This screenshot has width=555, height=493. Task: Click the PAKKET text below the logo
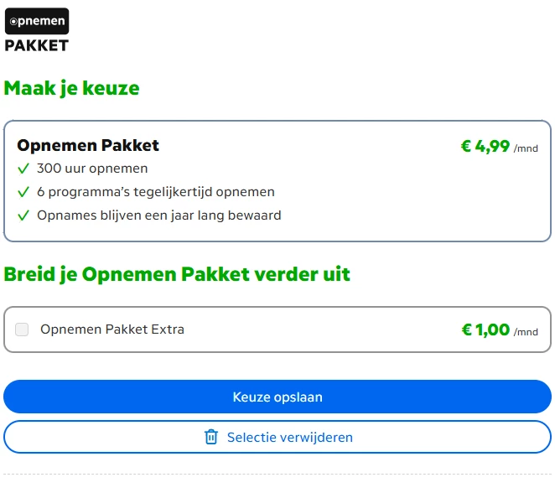coord(36,45)
